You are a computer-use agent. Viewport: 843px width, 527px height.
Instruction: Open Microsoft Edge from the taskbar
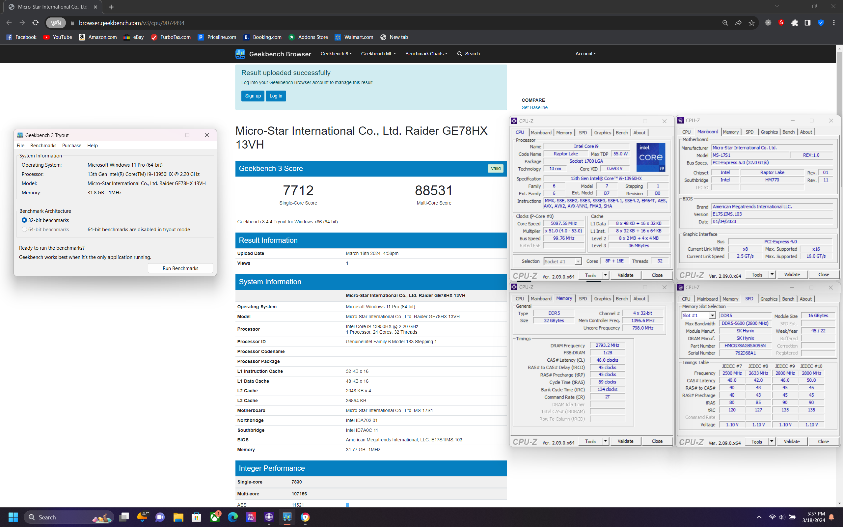coord(233,517)
